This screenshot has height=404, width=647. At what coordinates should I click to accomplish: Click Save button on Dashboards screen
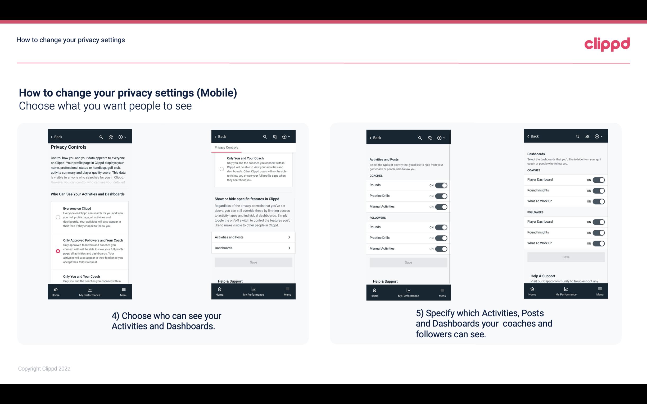(x=565, y=257)
